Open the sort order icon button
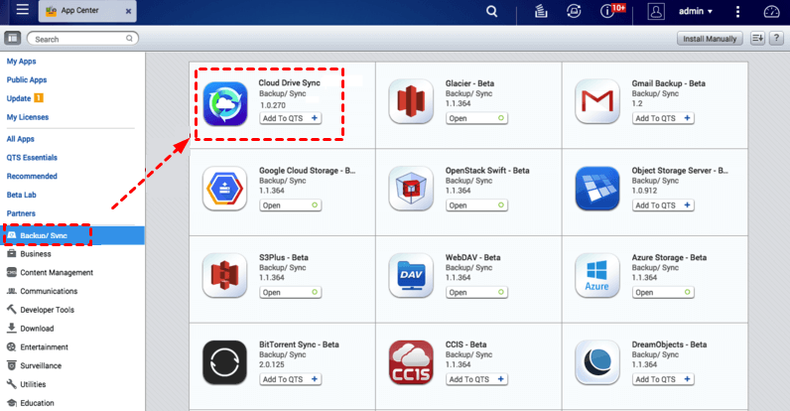Viewport: 790px width, 411px height. [757, 39]
